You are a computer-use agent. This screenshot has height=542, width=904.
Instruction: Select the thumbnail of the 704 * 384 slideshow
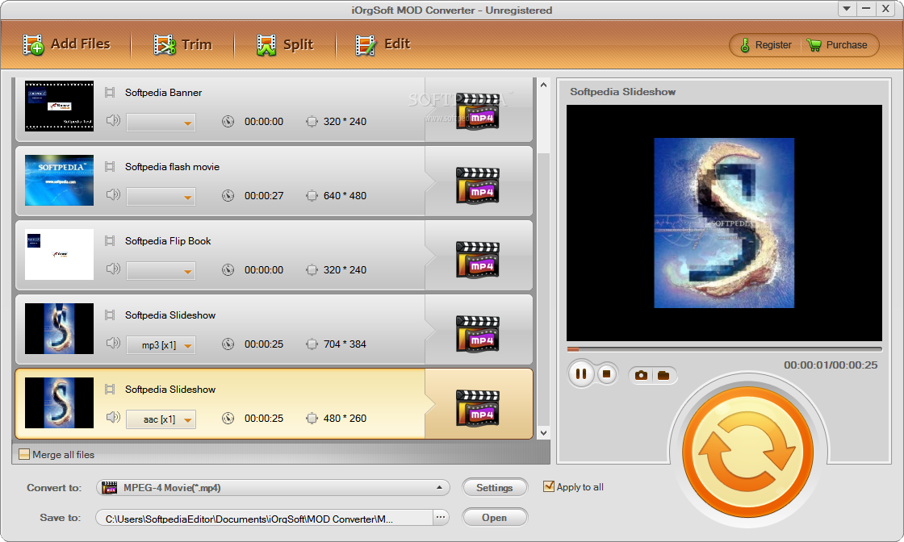tap(60, 329)
